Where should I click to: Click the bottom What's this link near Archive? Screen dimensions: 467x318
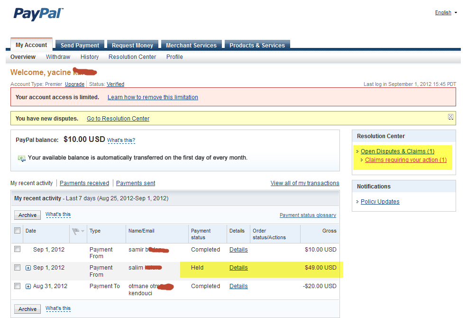pyautogui.click(x=58, y=308)
